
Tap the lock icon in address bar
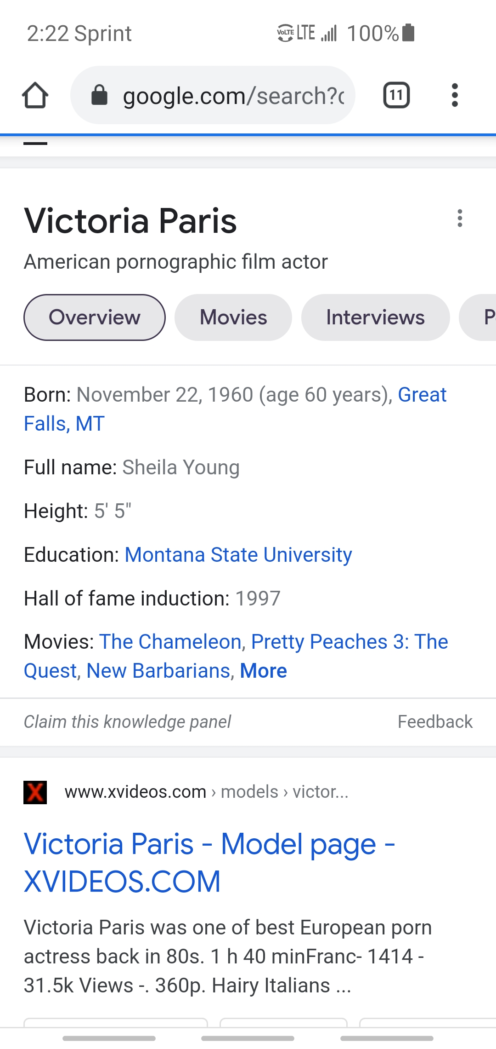99,95
